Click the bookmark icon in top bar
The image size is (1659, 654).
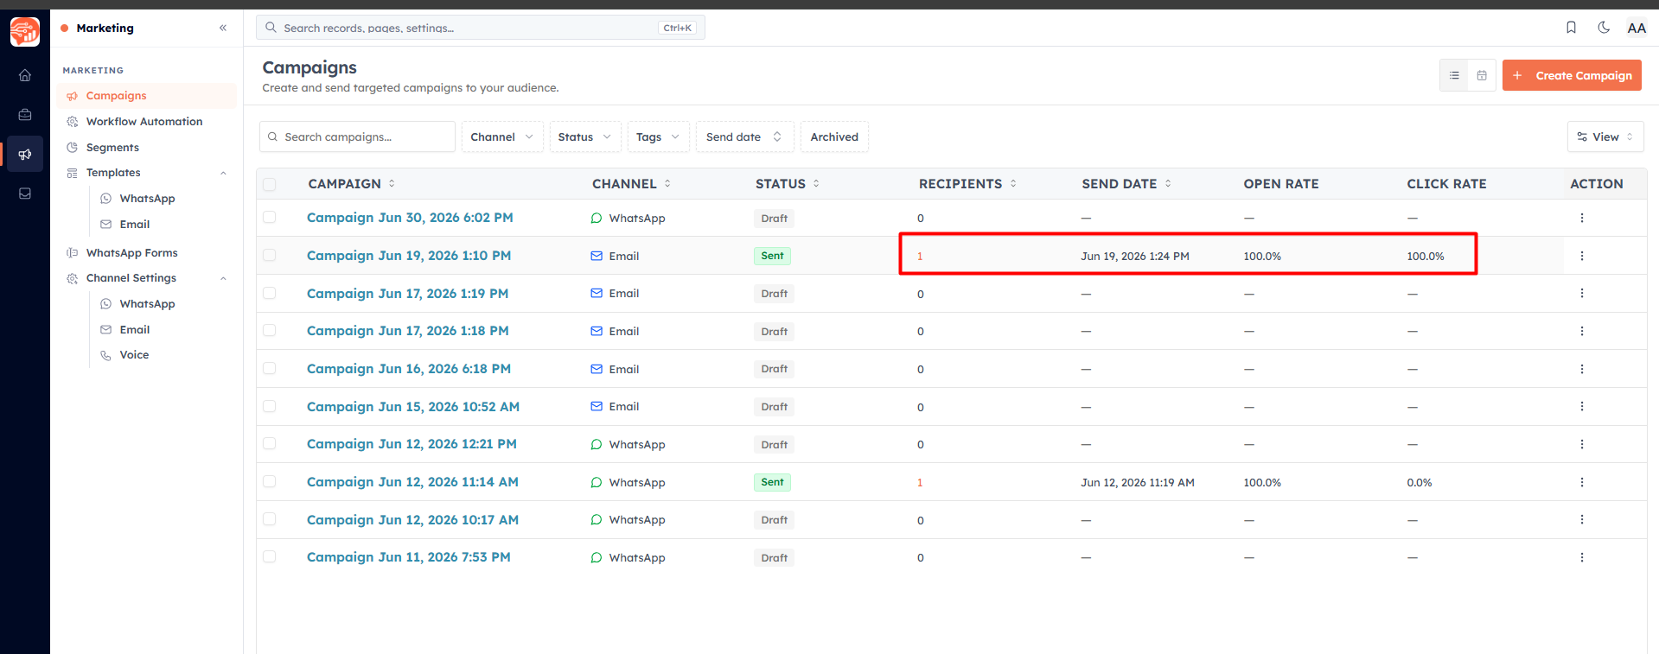click(1571, 28)
